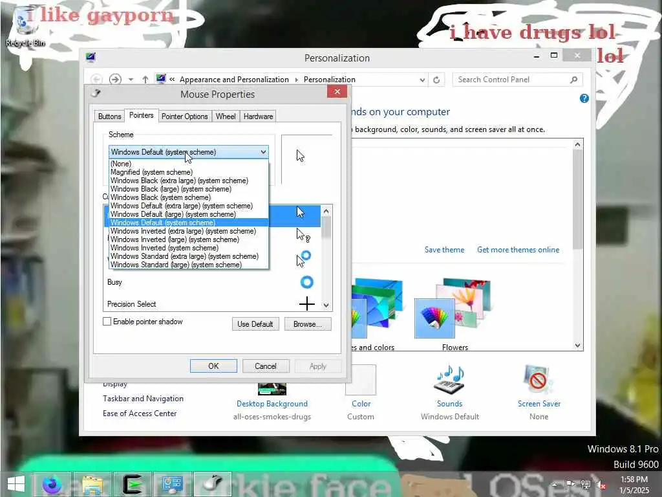Click OK in Mouse Properties
662x497 pixels.
pos(213,366)
